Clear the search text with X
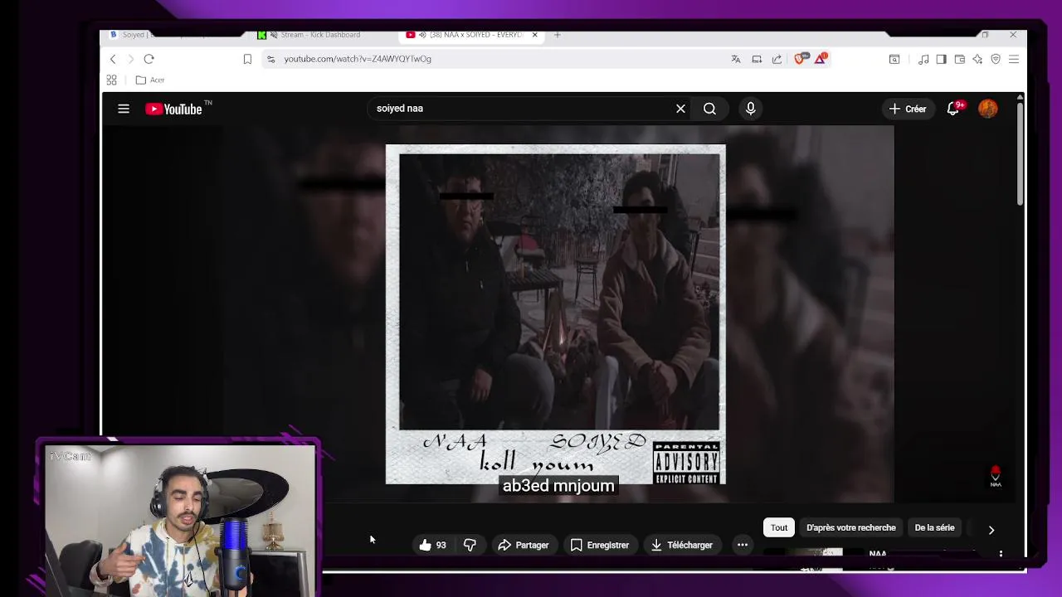This screenshot has height=597, width=1062. coord(680,109)
